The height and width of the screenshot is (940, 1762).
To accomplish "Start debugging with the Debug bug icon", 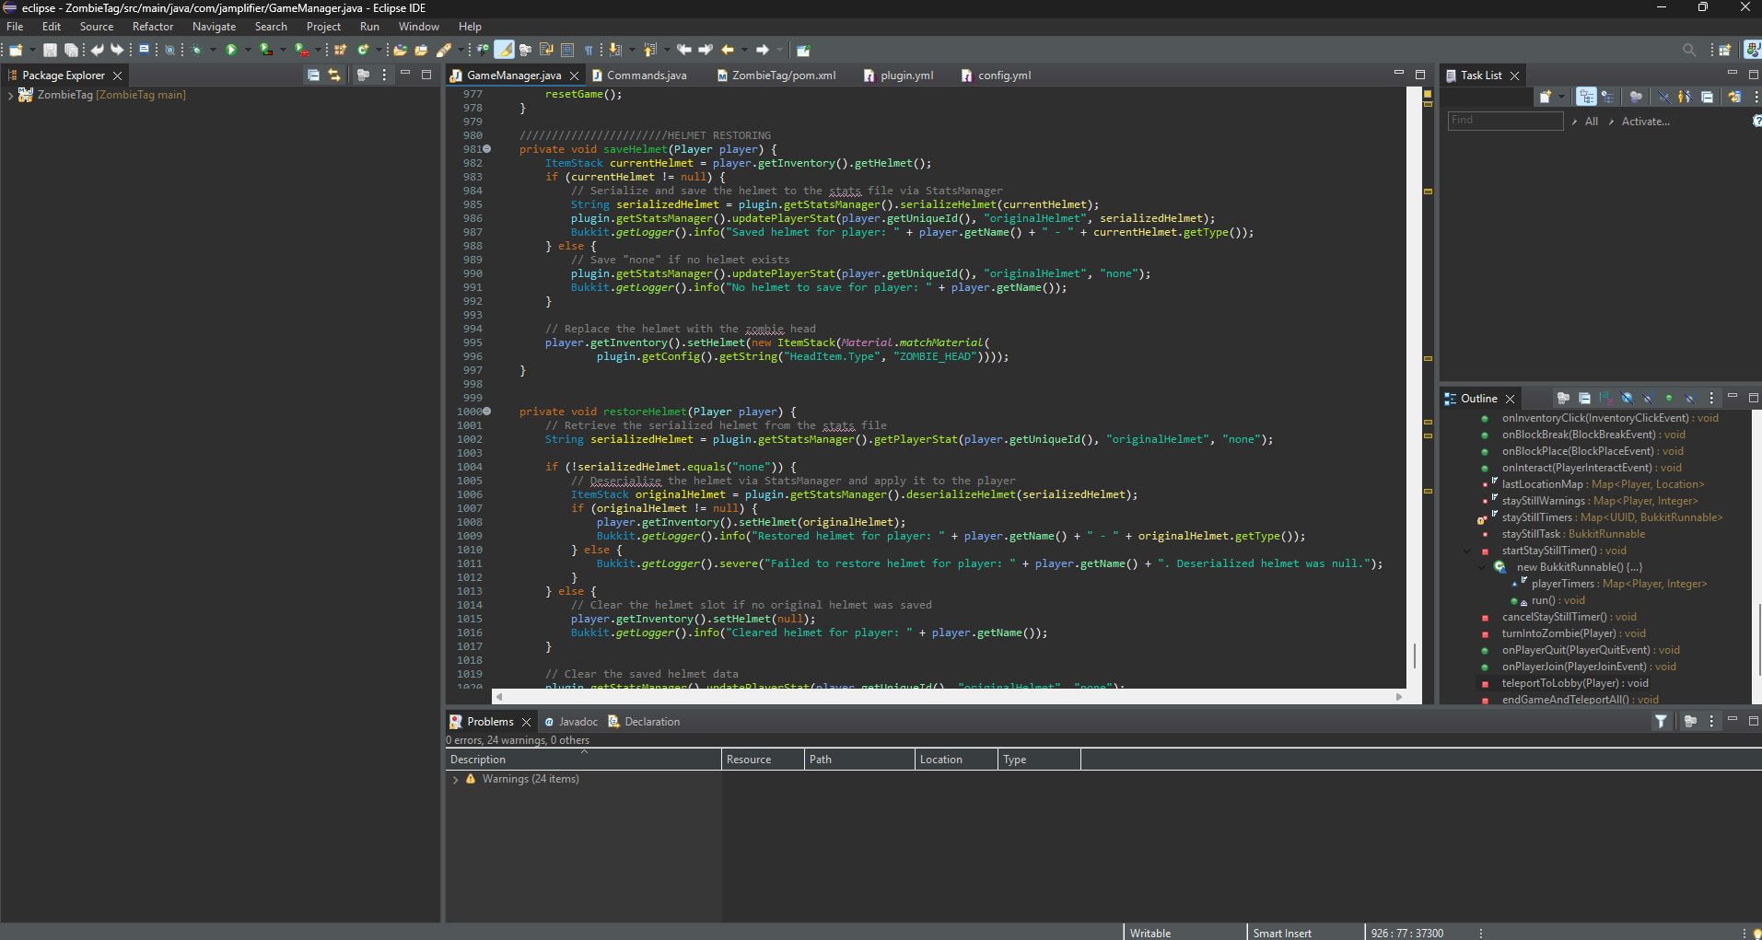I will click(x=196, y=50).
